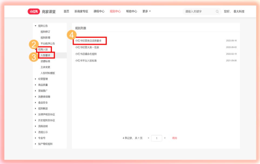Screen dimensions: 260x164
Task: Open the 小红书经营大类一览表 rule
Action: coord(87,47)
